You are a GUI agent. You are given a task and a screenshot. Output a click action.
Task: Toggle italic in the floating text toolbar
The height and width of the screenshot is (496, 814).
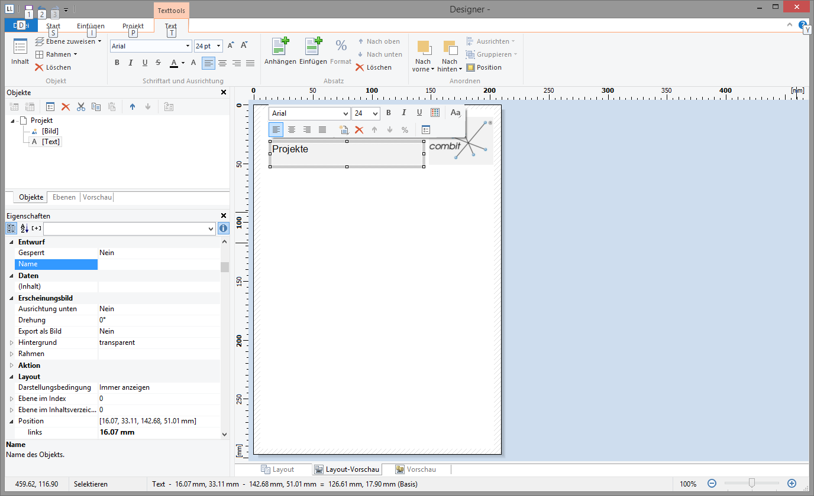click(404, 113)
